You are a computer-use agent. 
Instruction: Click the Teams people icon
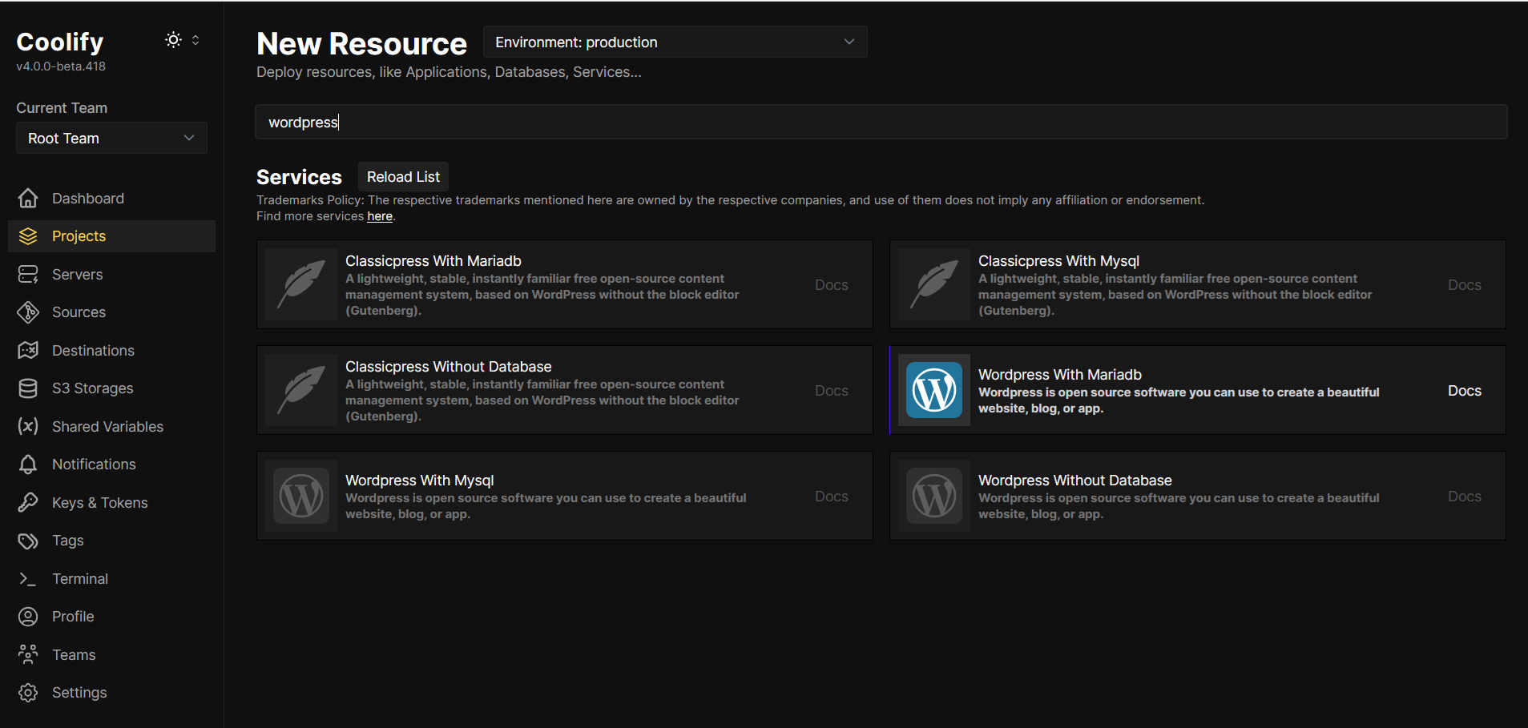coord(28,654)
